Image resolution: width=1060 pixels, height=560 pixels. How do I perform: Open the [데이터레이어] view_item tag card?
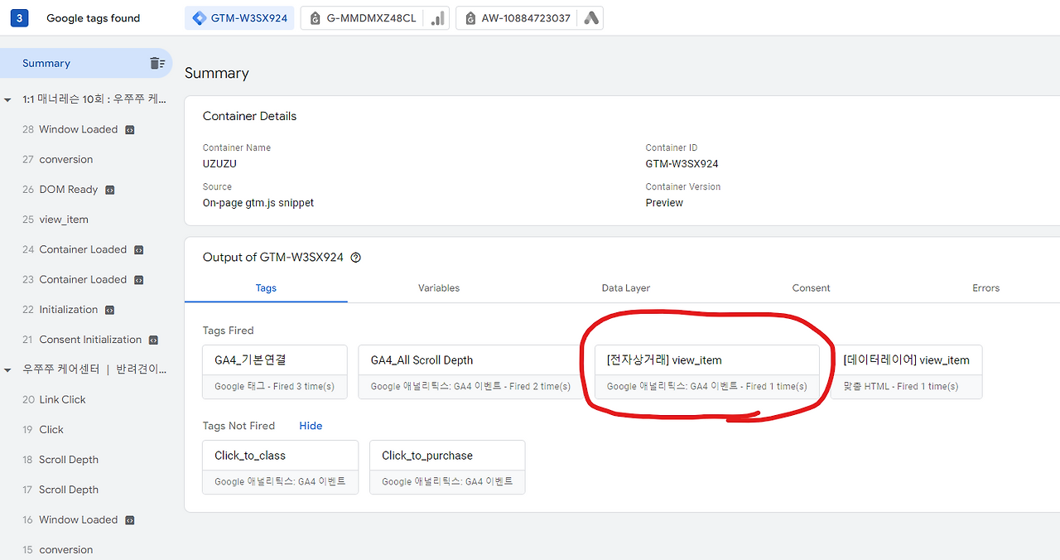pos(907,372)
